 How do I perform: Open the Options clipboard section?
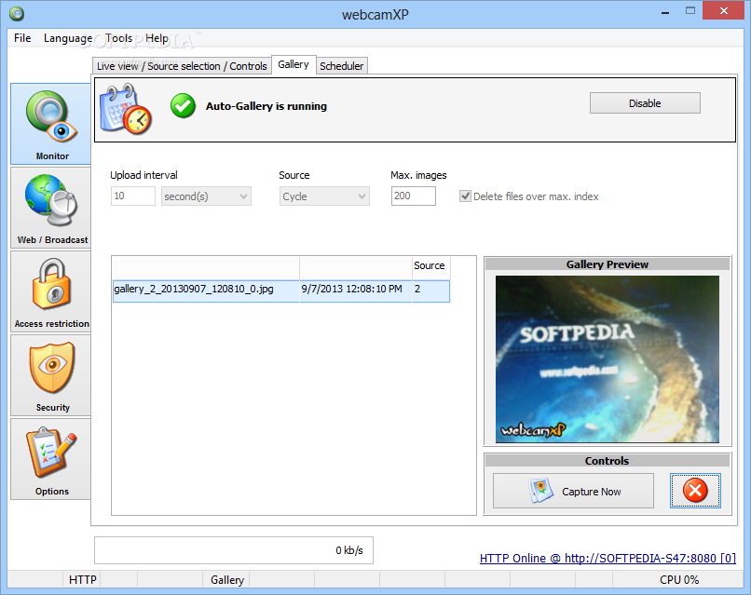[x=51, y=459]
